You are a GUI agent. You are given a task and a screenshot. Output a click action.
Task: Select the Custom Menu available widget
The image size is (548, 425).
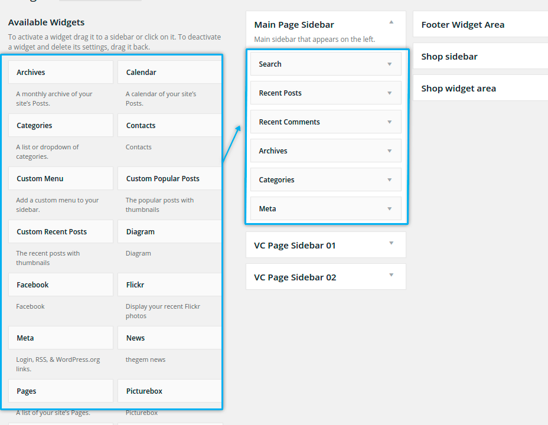pyautogui.click(x=61, y=179)
